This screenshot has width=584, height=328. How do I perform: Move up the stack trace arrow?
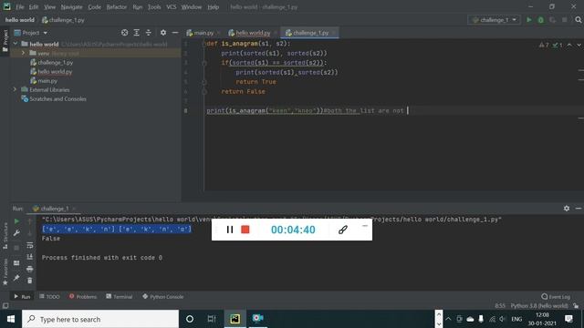click(30, 221)
